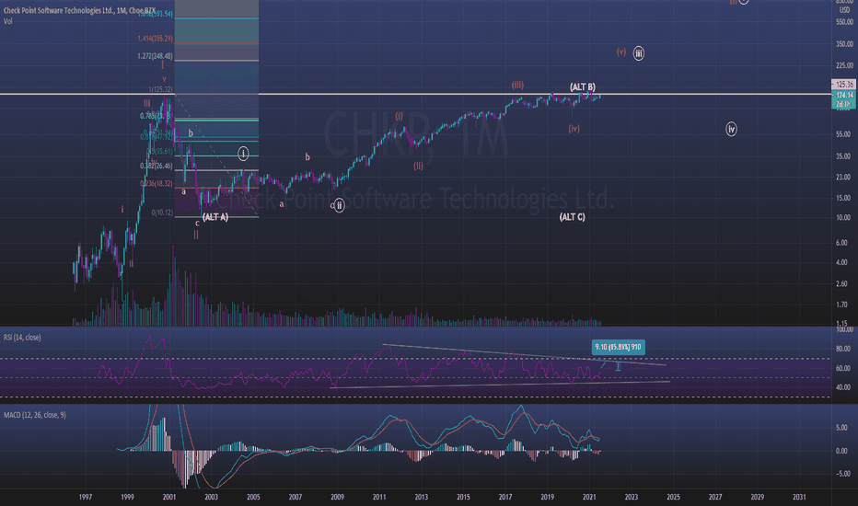Click 1997 on the time axis
This screenshot has height=506, width=858.
click(86, 497)
